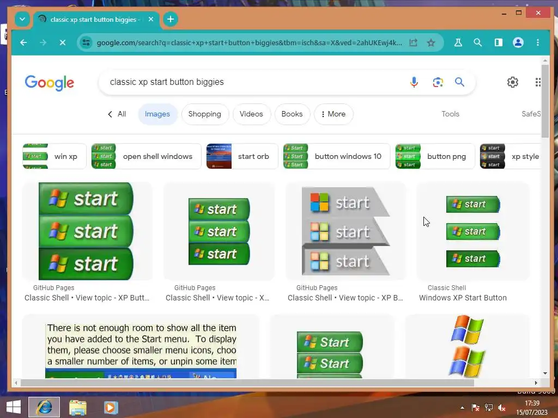Switch to Videos results
558x418 pixels.
pos(251,114)
